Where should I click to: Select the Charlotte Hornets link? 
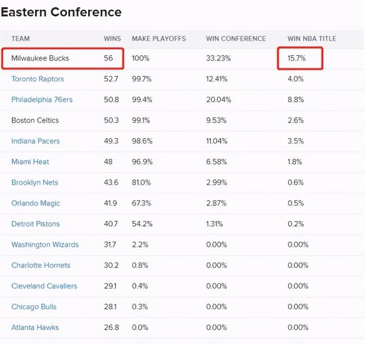tap(41, 265)
